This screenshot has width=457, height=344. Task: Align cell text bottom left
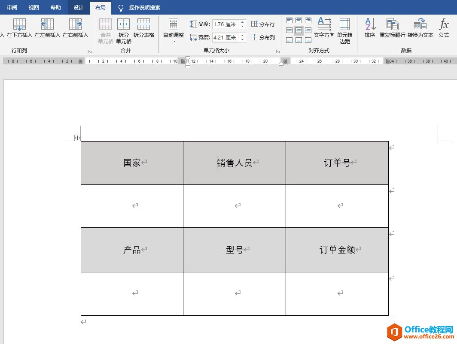pos(289,40)
